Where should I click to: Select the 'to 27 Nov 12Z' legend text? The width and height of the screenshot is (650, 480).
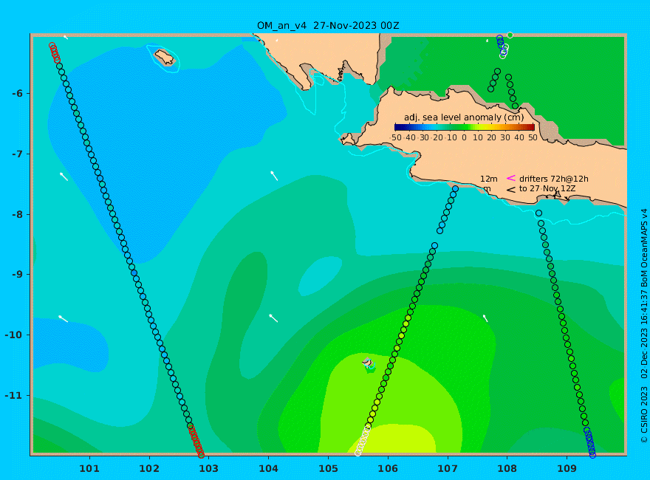point(547,188)
